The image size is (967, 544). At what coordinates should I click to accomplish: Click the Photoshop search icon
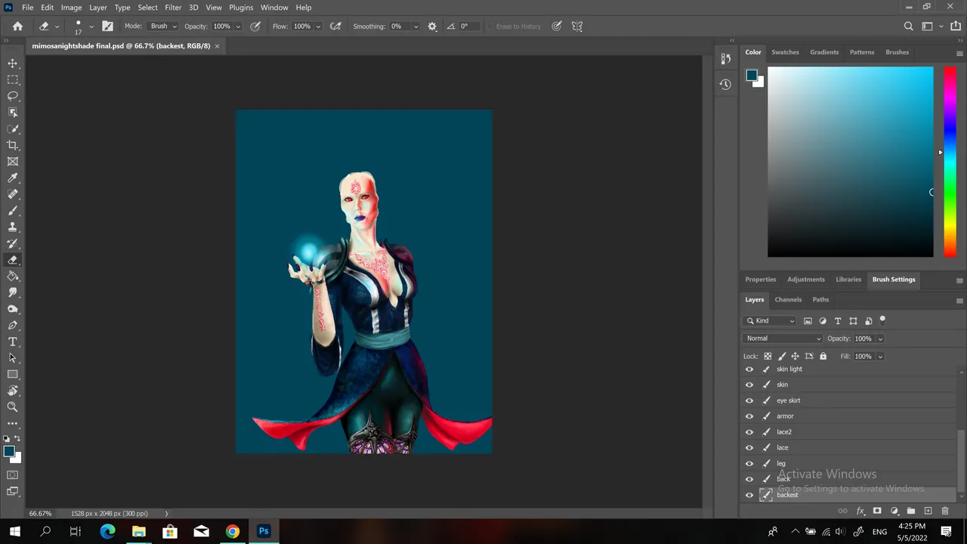pos(909,26)
